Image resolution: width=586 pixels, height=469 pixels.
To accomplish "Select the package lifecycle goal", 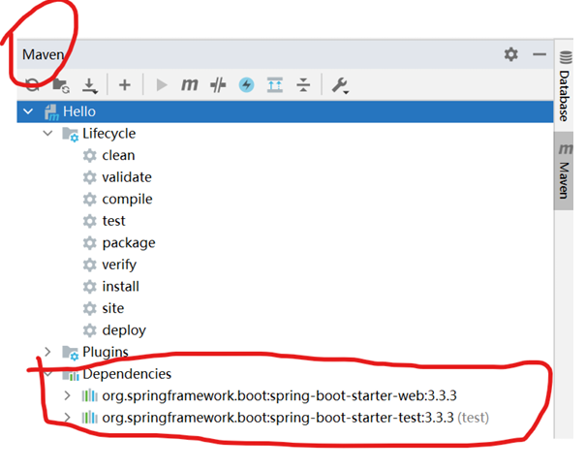I will (129, 243).
